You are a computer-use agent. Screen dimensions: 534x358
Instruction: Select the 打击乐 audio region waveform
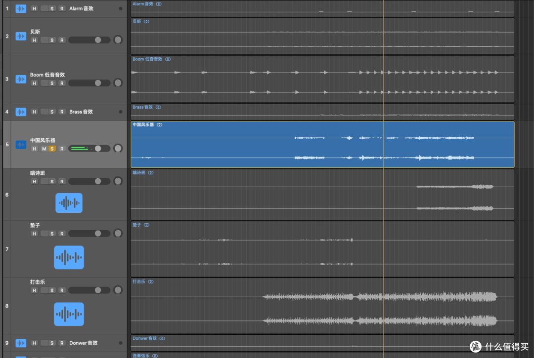click(x=322, y=306)
